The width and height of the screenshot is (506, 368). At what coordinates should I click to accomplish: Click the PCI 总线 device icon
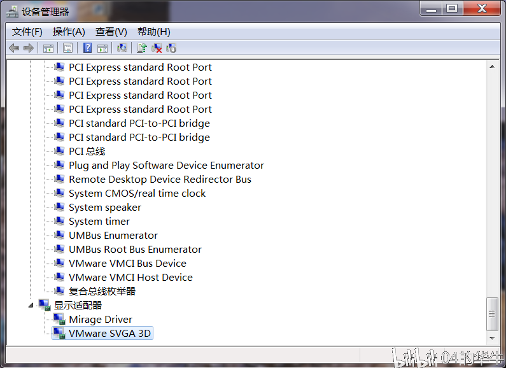coord(59,151)
